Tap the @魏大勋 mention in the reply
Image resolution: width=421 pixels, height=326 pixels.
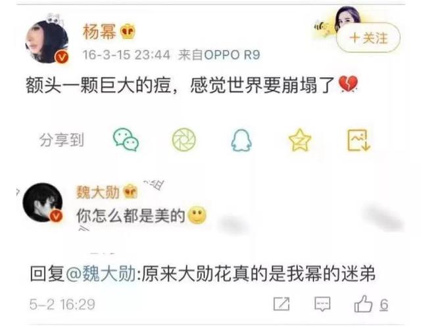pos(101,274)
